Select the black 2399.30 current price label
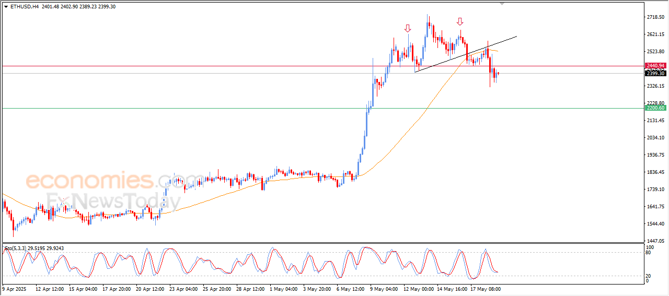 pyautogui.click(x=655, y=73)
